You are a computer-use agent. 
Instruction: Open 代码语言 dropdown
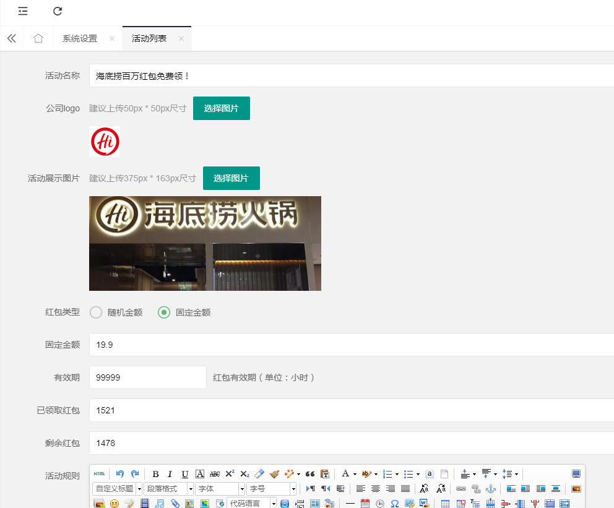[x=252, y=503]
